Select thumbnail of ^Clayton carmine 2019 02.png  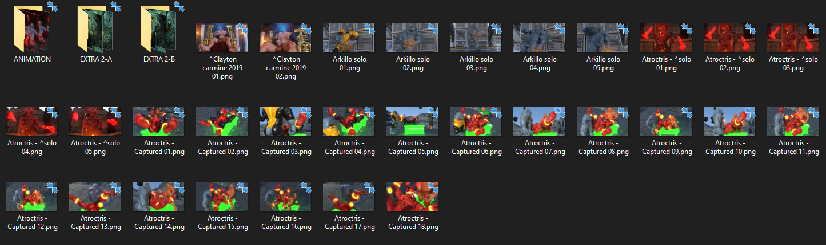[x=285, y=38]
